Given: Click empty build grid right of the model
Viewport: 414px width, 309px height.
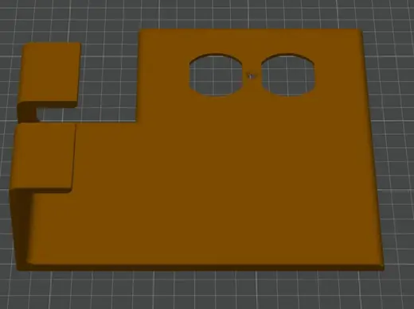Looking at the screenshot, I should (x=398, y=133).
